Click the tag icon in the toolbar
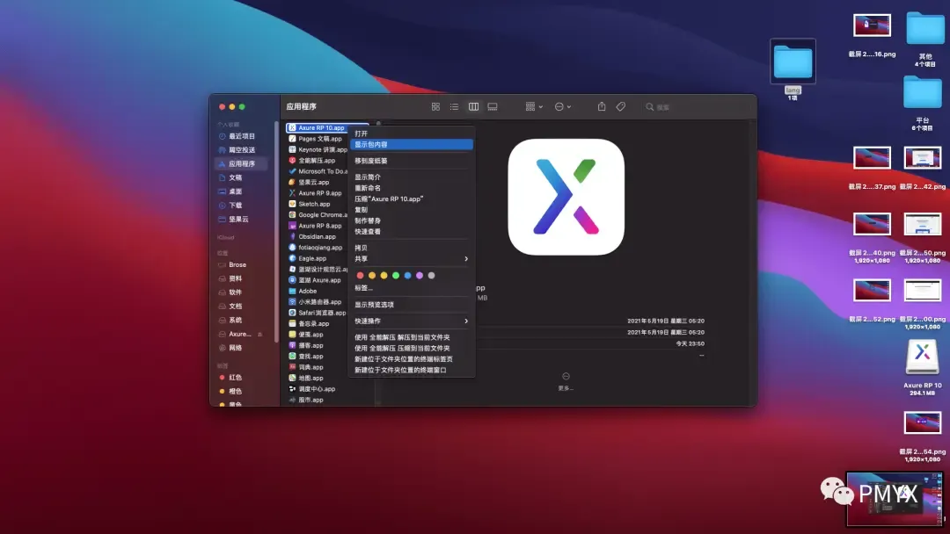The image size is (950, 534). (x=621, y=106)
